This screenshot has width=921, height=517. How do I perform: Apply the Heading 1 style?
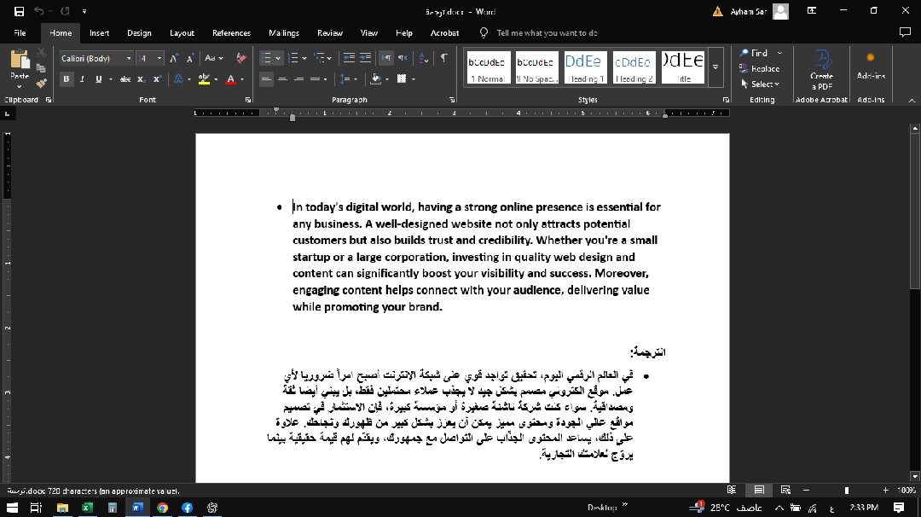tap(584, 67)
